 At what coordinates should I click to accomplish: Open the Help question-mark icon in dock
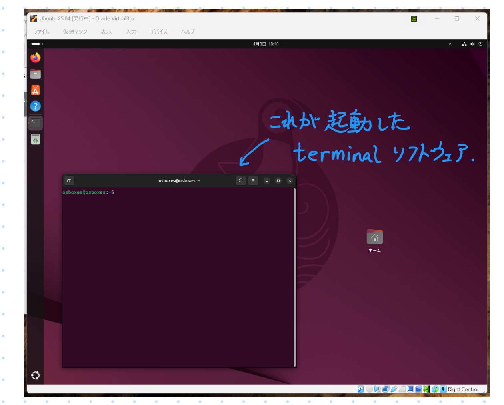pos(36,106)
